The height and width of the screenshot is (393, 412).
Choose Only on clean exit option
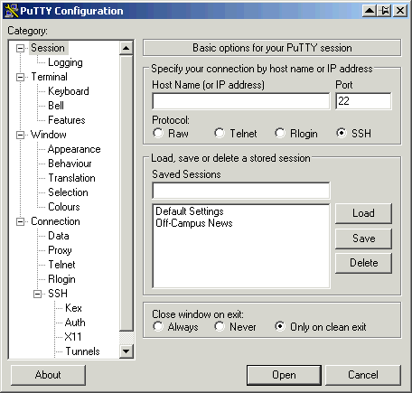pos(280,326)
